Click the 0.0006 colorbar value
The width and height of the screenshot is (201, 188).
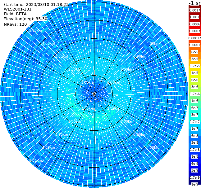click(x=195, y=24)
